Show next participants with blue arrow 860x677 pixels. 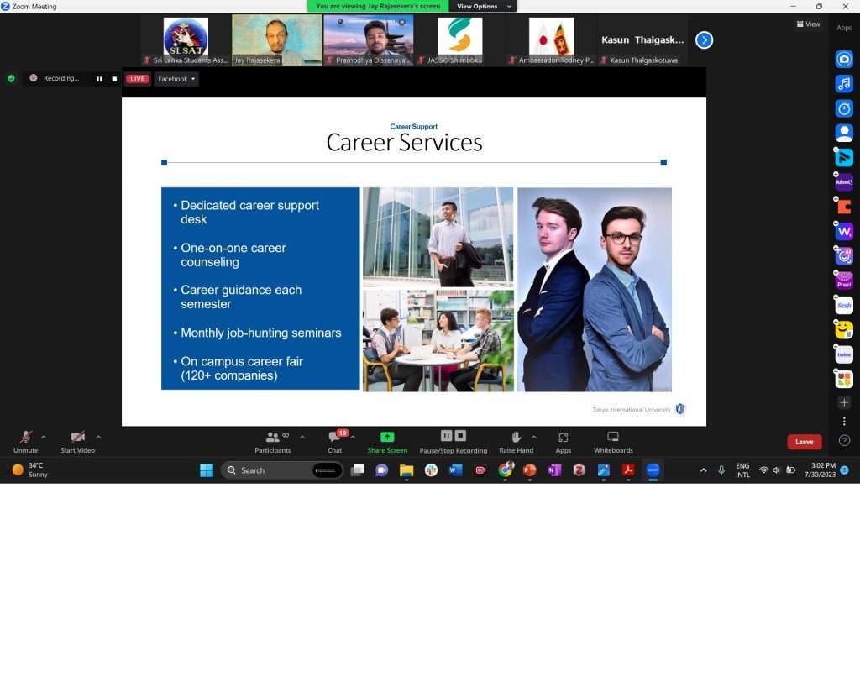pos(704,39)
